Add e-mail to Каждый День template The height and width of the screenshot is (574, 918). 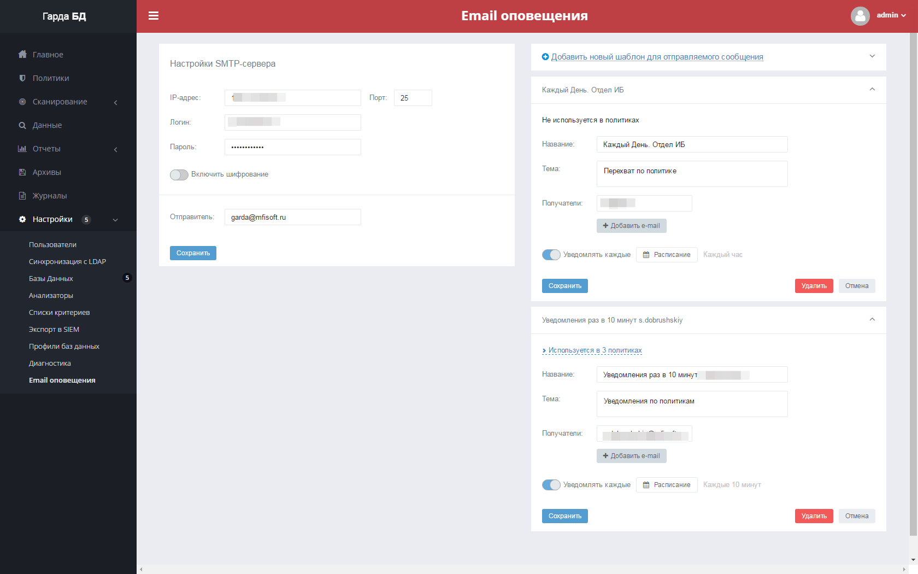pyautogui.click(x=631, y=226)
